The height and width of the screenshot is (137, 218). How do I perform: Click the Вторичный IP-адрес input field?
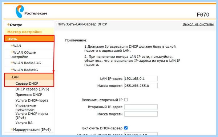(x=141, y=107)
